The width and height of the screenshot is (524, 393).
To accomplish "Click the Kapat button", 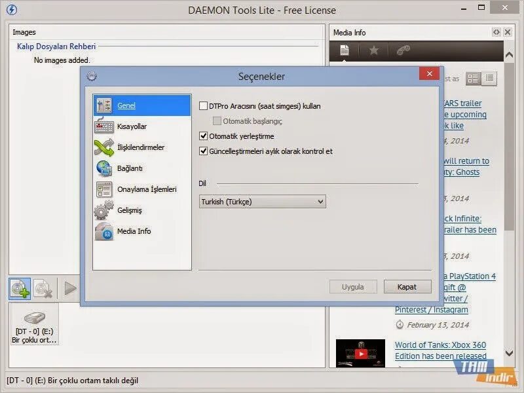I will [x=407, y=287].
